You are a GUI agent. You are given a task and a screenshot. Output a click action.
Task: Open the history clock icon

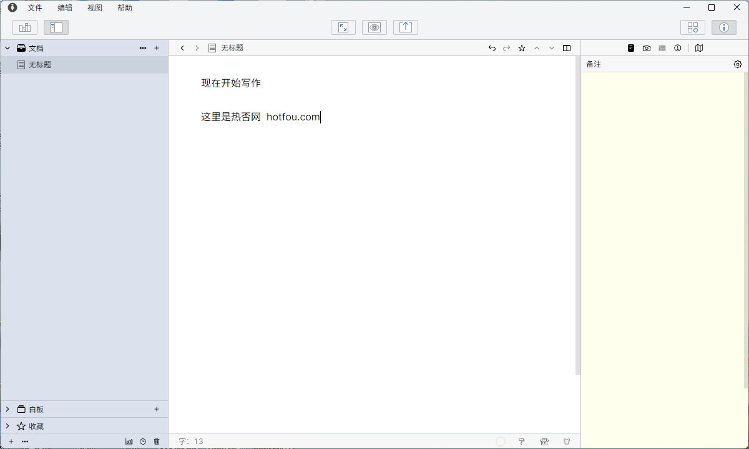[x=143, y=442]
